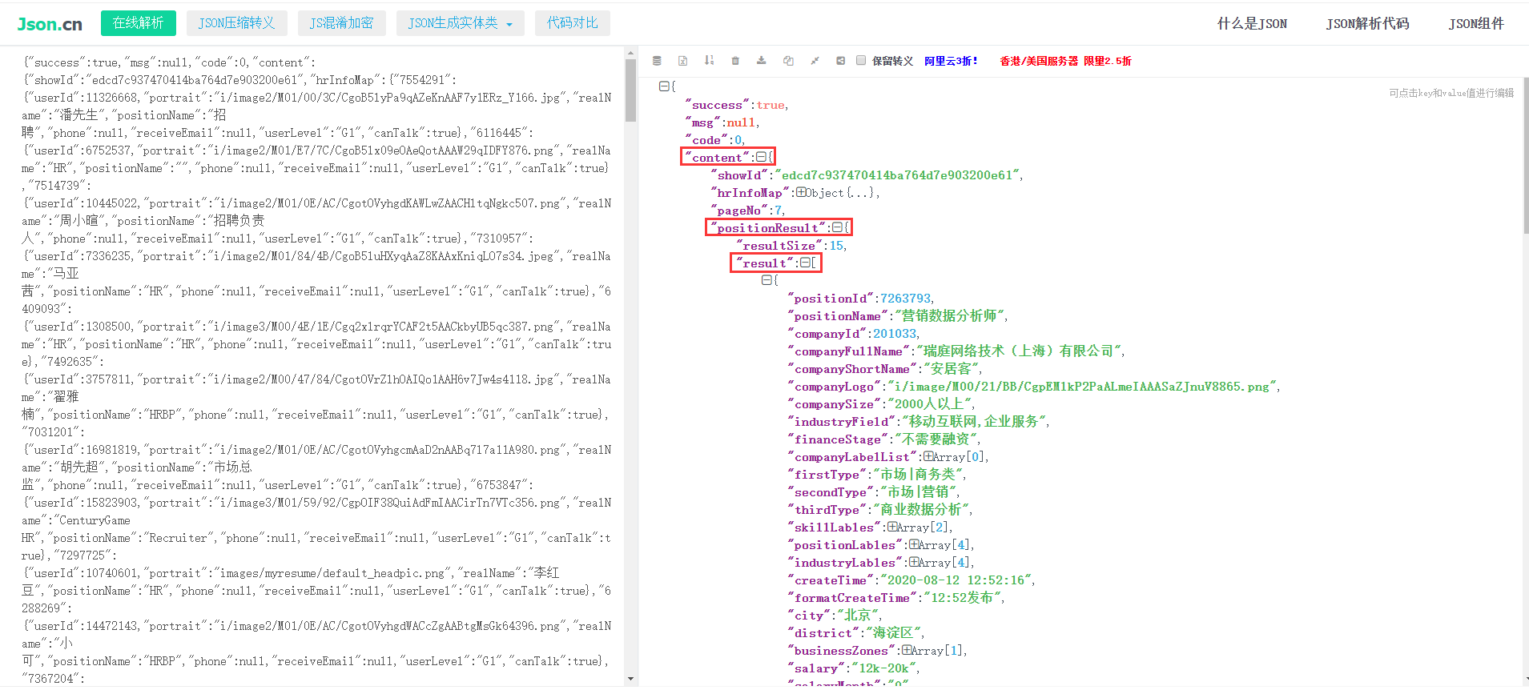
Task: Click the value true of success
Action: pos(771,105)
